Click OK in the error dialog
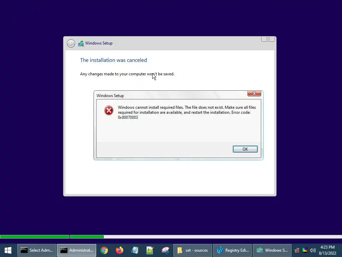Image resolution: width=342 pixels, height=257 pixels. tap(245, 149)
